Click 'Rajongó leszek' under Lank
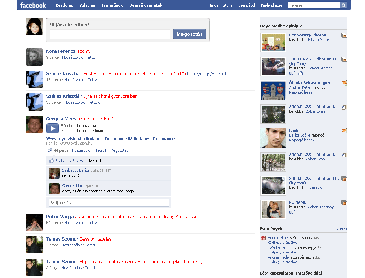365x278 pixels. pos(302,140)
